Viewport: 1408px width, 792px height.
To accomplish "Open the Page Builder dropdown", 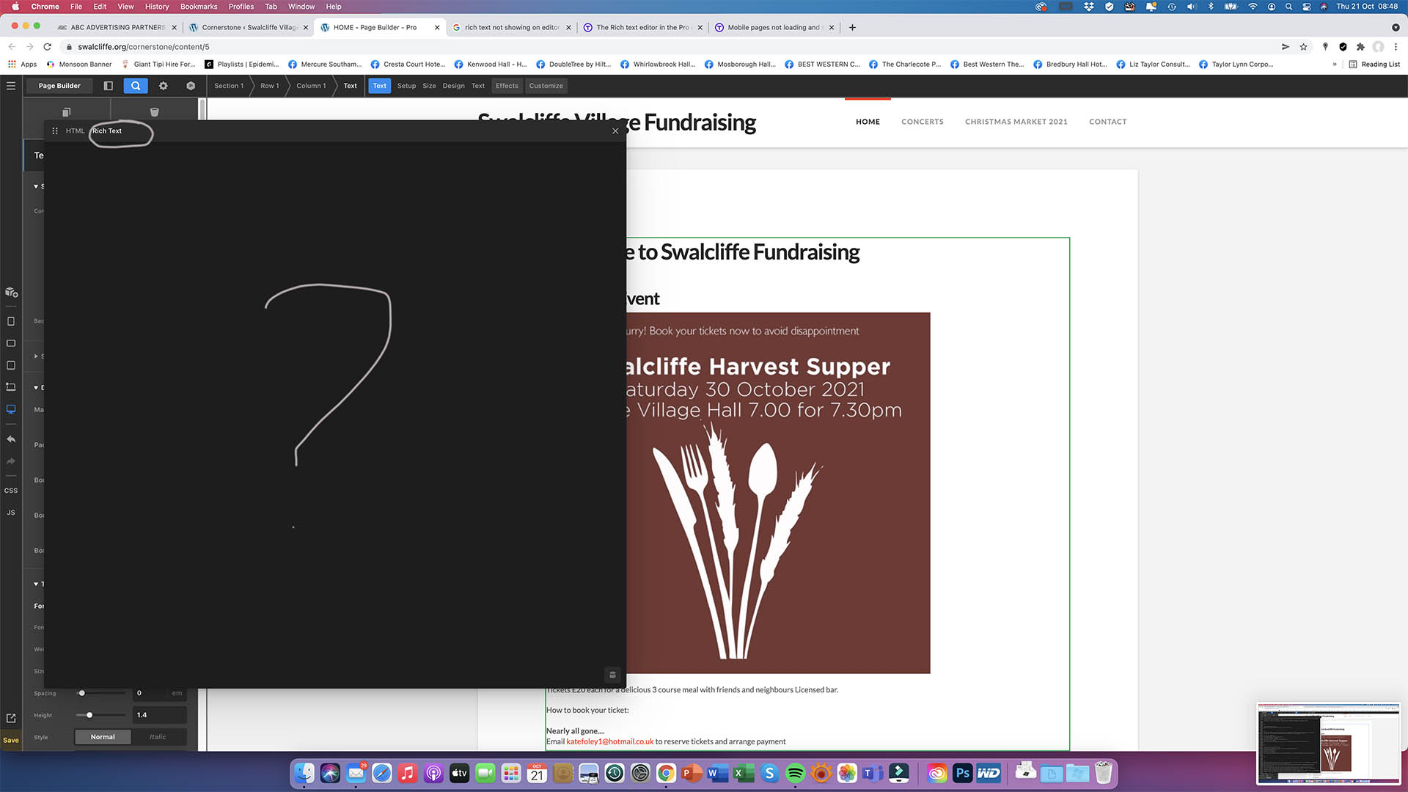I will (x=59, y=86).
